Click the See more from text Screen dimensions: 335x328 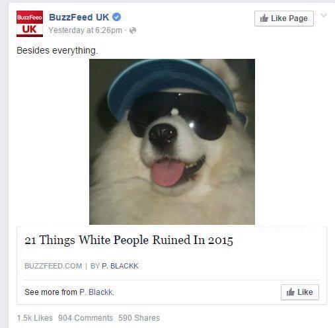pos(51,292)
